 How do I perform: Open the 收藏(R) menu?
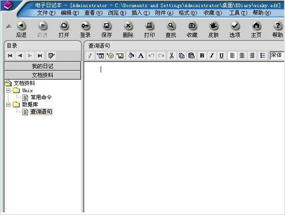point(213,13)
